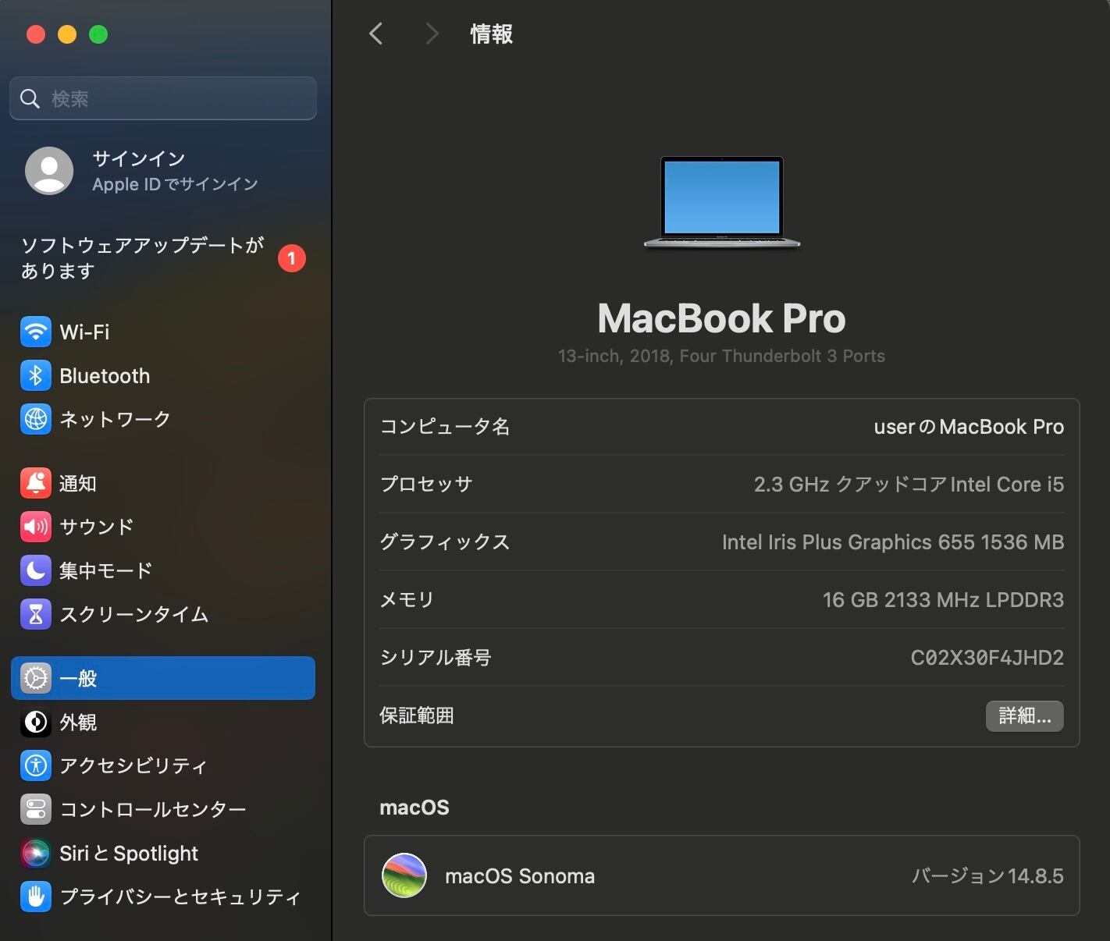The height and width of the screenshot is (941, 1110).
Task: Click the software update badge
Action: (292, 258)
